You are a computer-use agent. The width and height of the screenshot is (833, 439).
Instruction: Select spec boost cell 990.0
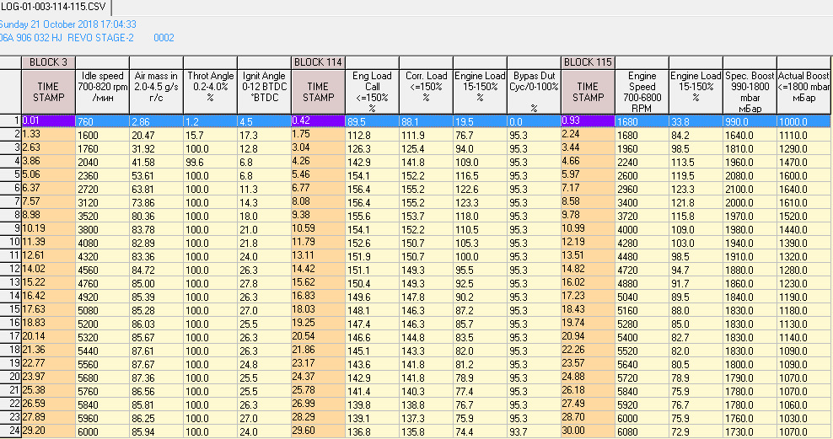(750, 121)
